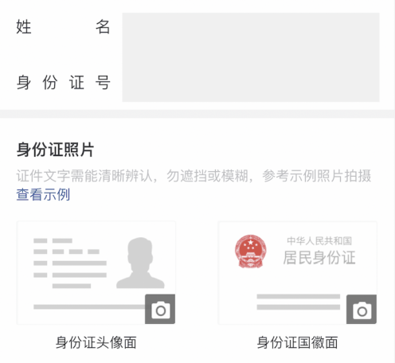Click the 身份证号 field label
The image size is (395, 363).
click(x=63, y=82)
